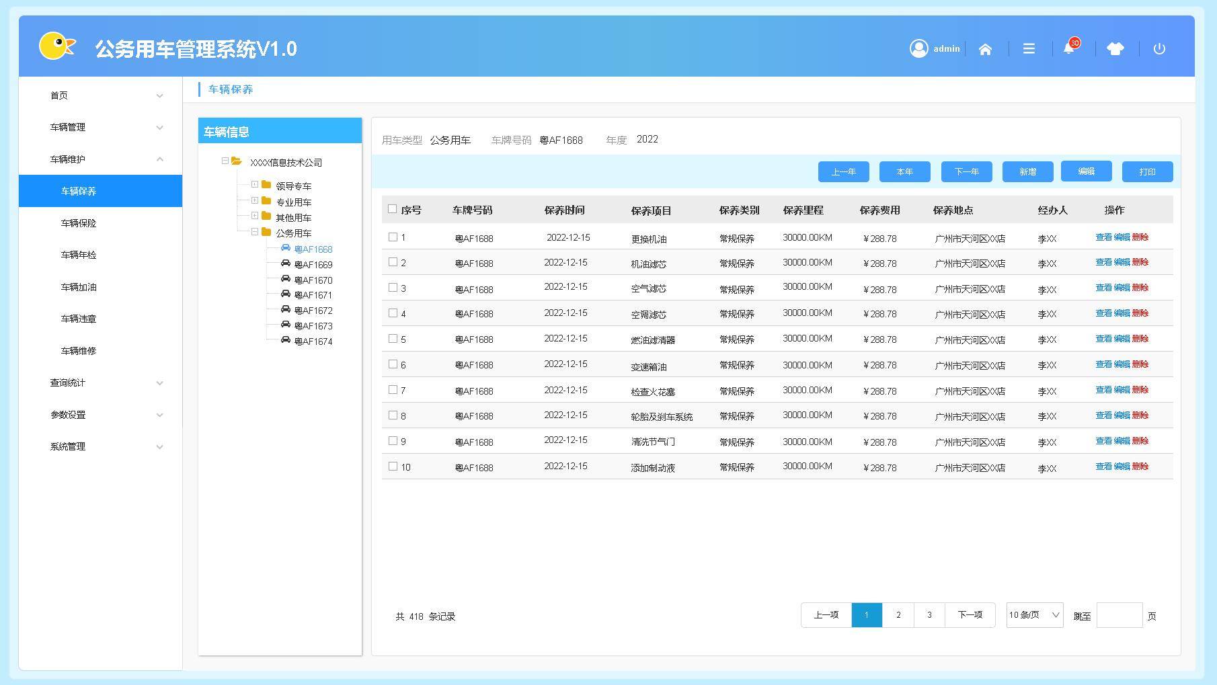Collapse the 公务用车 tree folder
The width and height of the screenshot is (1217, 685).
[x=255, y=232]
